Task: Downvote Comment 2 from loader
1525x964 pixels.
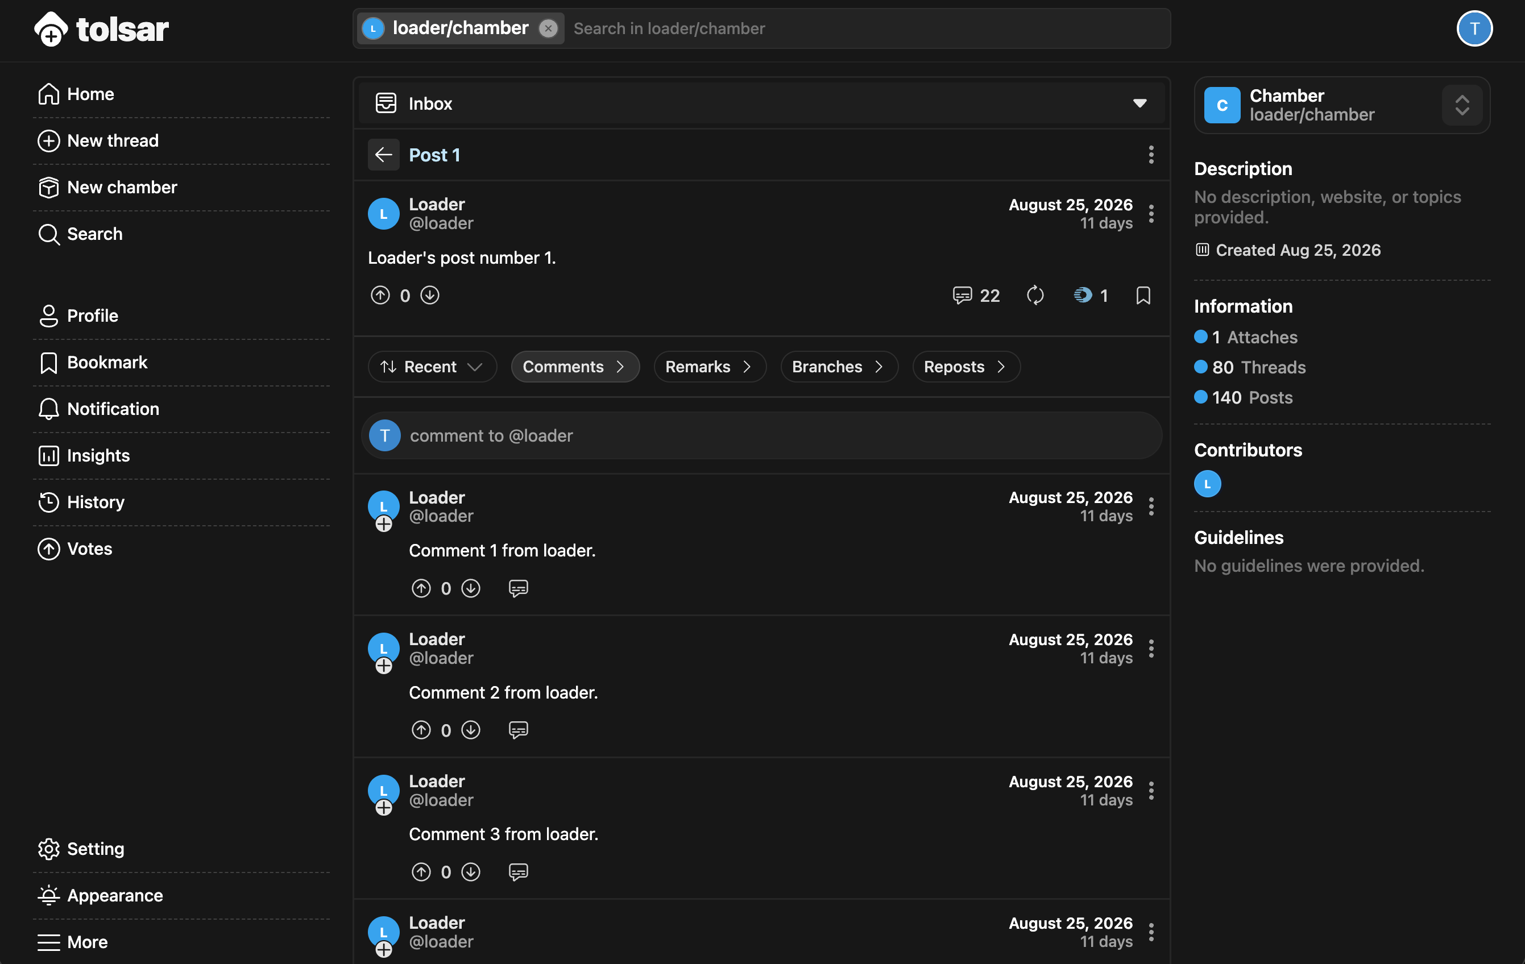Action: pos(471,730)
